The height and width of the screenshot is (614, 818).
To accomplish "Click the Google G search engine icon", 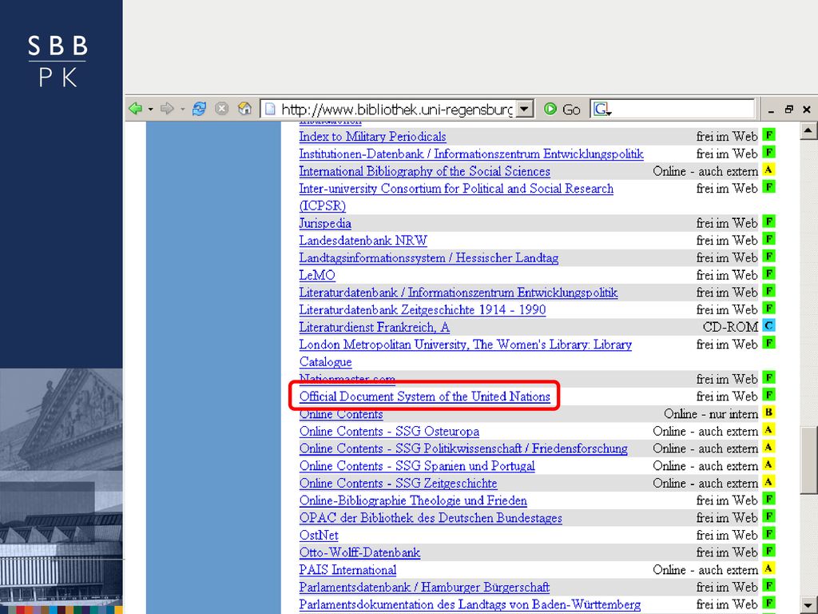I will [x=601, y=109].
